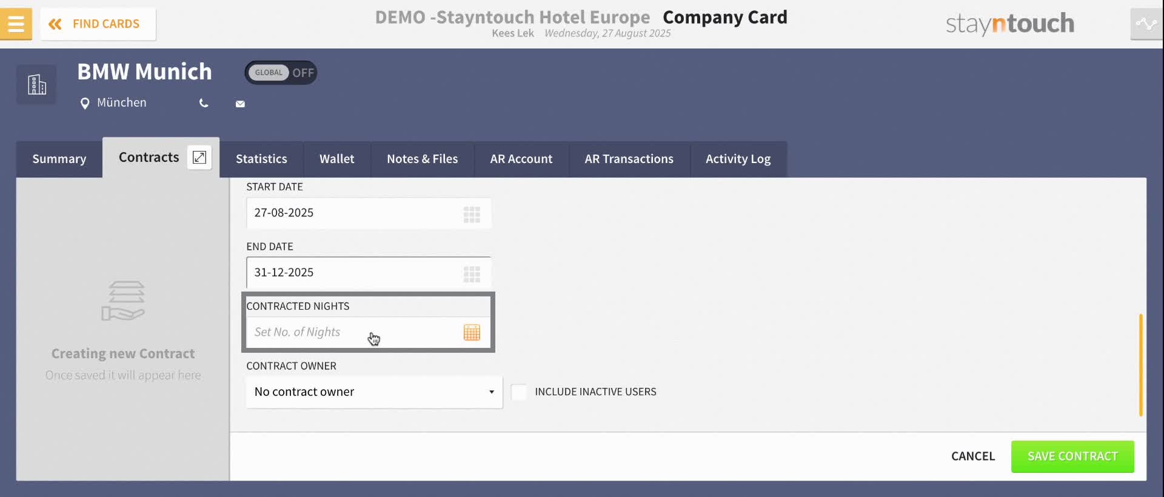Open the End Date calendar icon
The height and width of the screenshot is (497, 1164).
(472, 274)
